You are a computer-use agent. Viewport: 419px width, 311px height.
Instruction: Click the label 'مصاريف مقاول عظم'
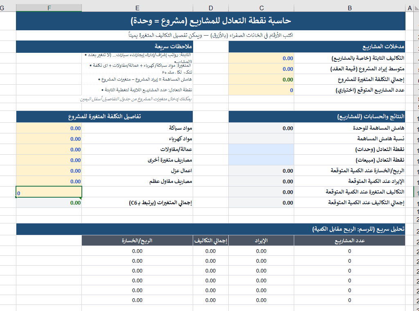coord(171,181)
